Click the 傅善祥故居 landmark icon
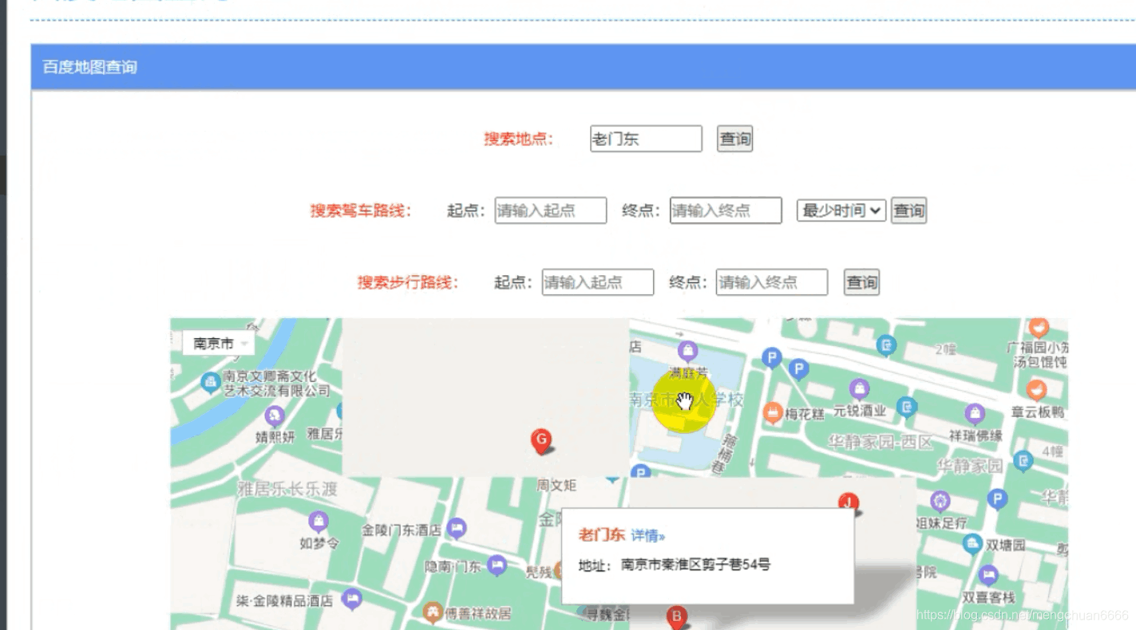The width and height of the screenshot is (1136, 630). click(433, 612)
